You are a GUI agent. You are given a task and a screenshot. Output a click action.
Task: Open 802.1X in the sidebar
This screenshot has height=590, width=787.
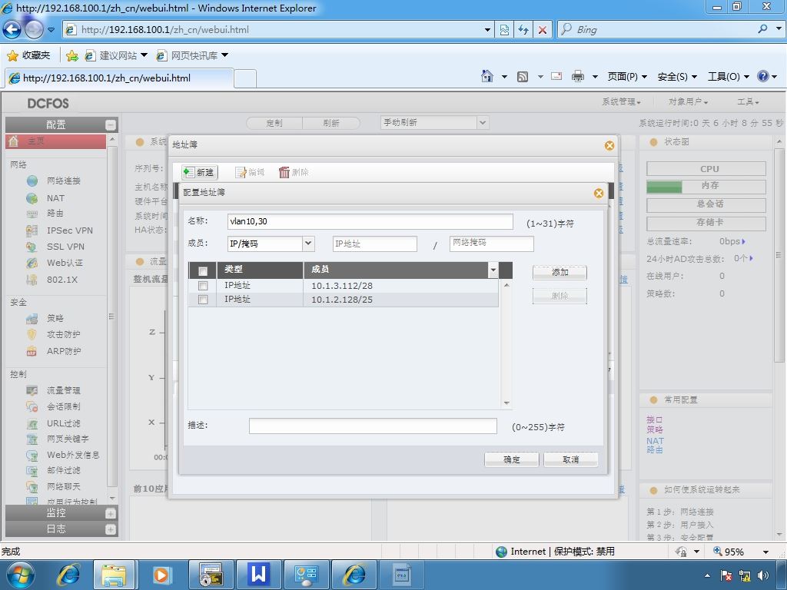(x=61, y=280)
